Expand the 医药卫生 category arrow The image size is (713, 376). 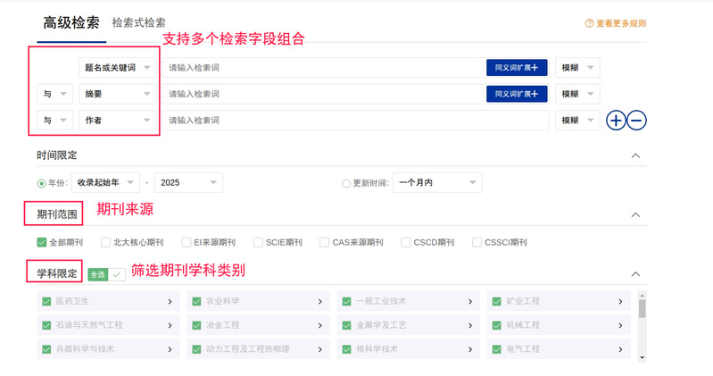click(170, 302)
